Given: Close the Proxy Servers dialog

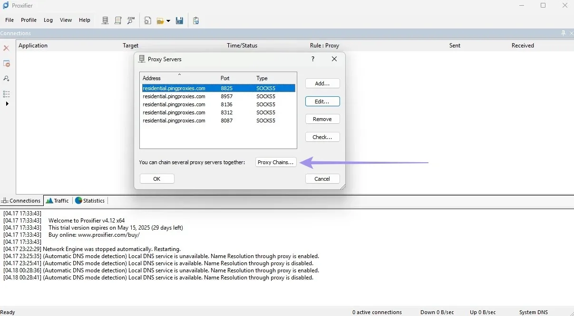Looking at the screenshot, I should coord(334,59).
